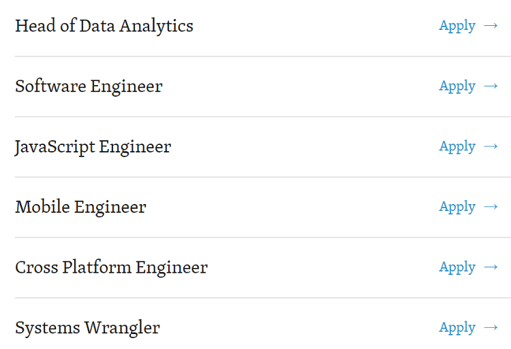Select the Systems Wrangler job title

pyautogui.click(x=87, y=328)
